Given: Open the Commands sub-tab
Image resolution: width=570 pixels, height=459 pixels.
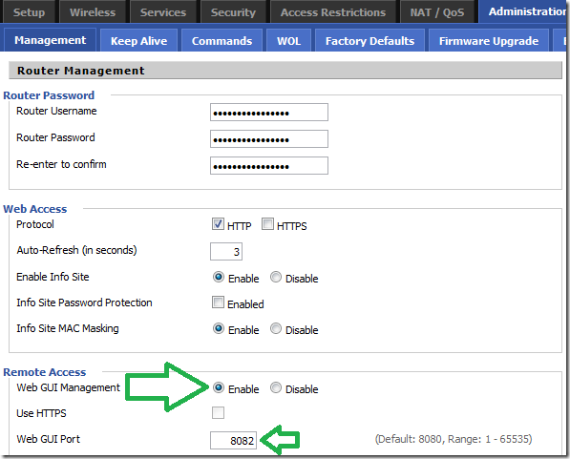Looking at the screenshot, I should point(222,41).
